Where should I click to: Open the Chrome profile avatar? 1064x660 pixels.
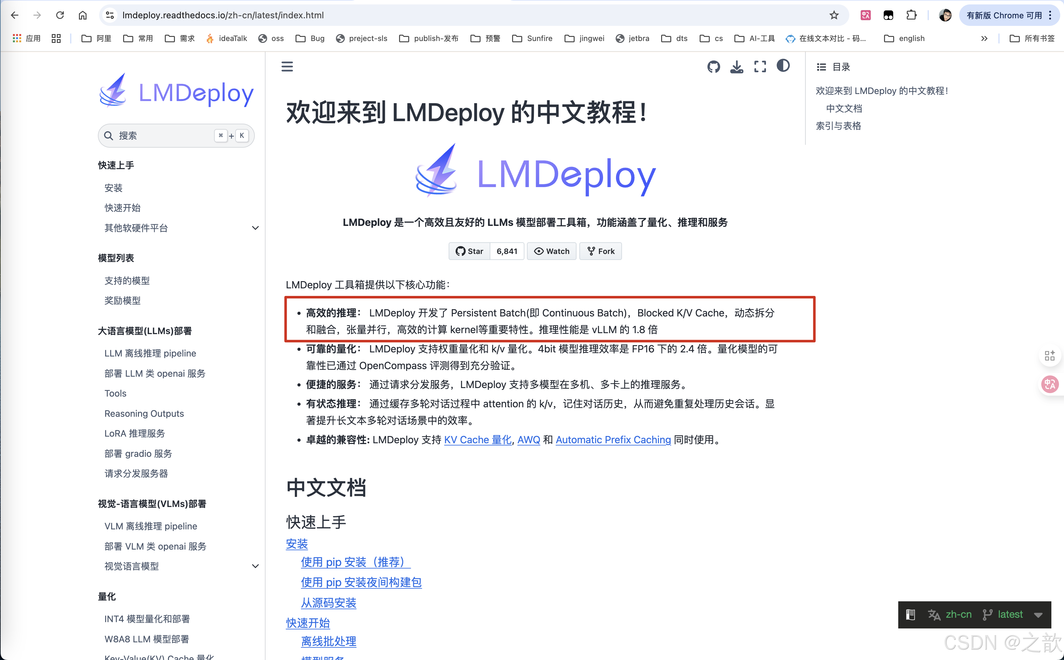point(945,15)
